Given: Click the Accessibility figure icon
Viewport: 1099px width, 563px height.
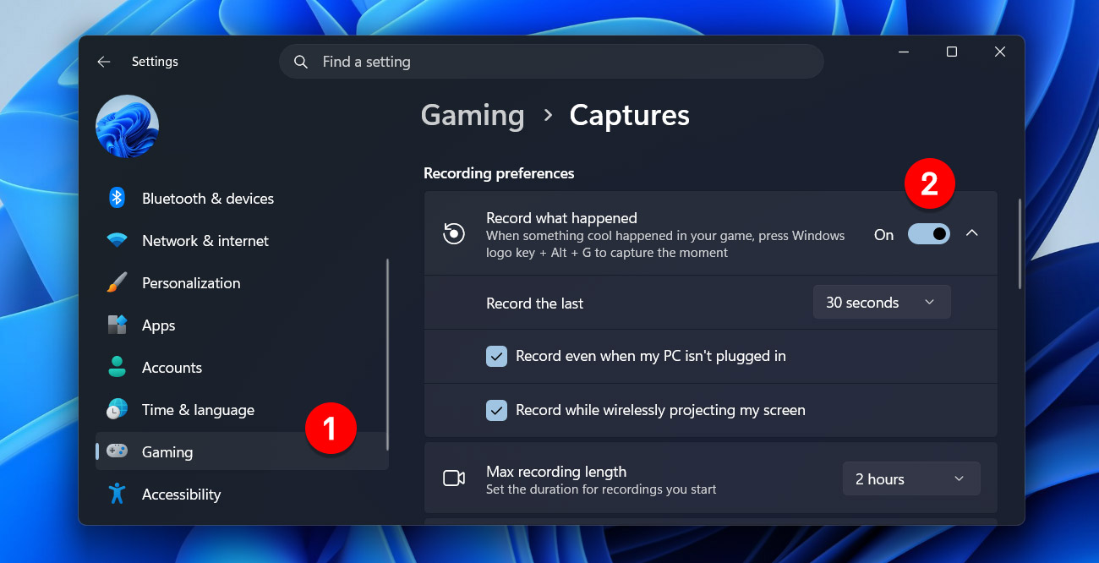Looking at the screenshot, I should pyautogui.click(x=117, y=494).
